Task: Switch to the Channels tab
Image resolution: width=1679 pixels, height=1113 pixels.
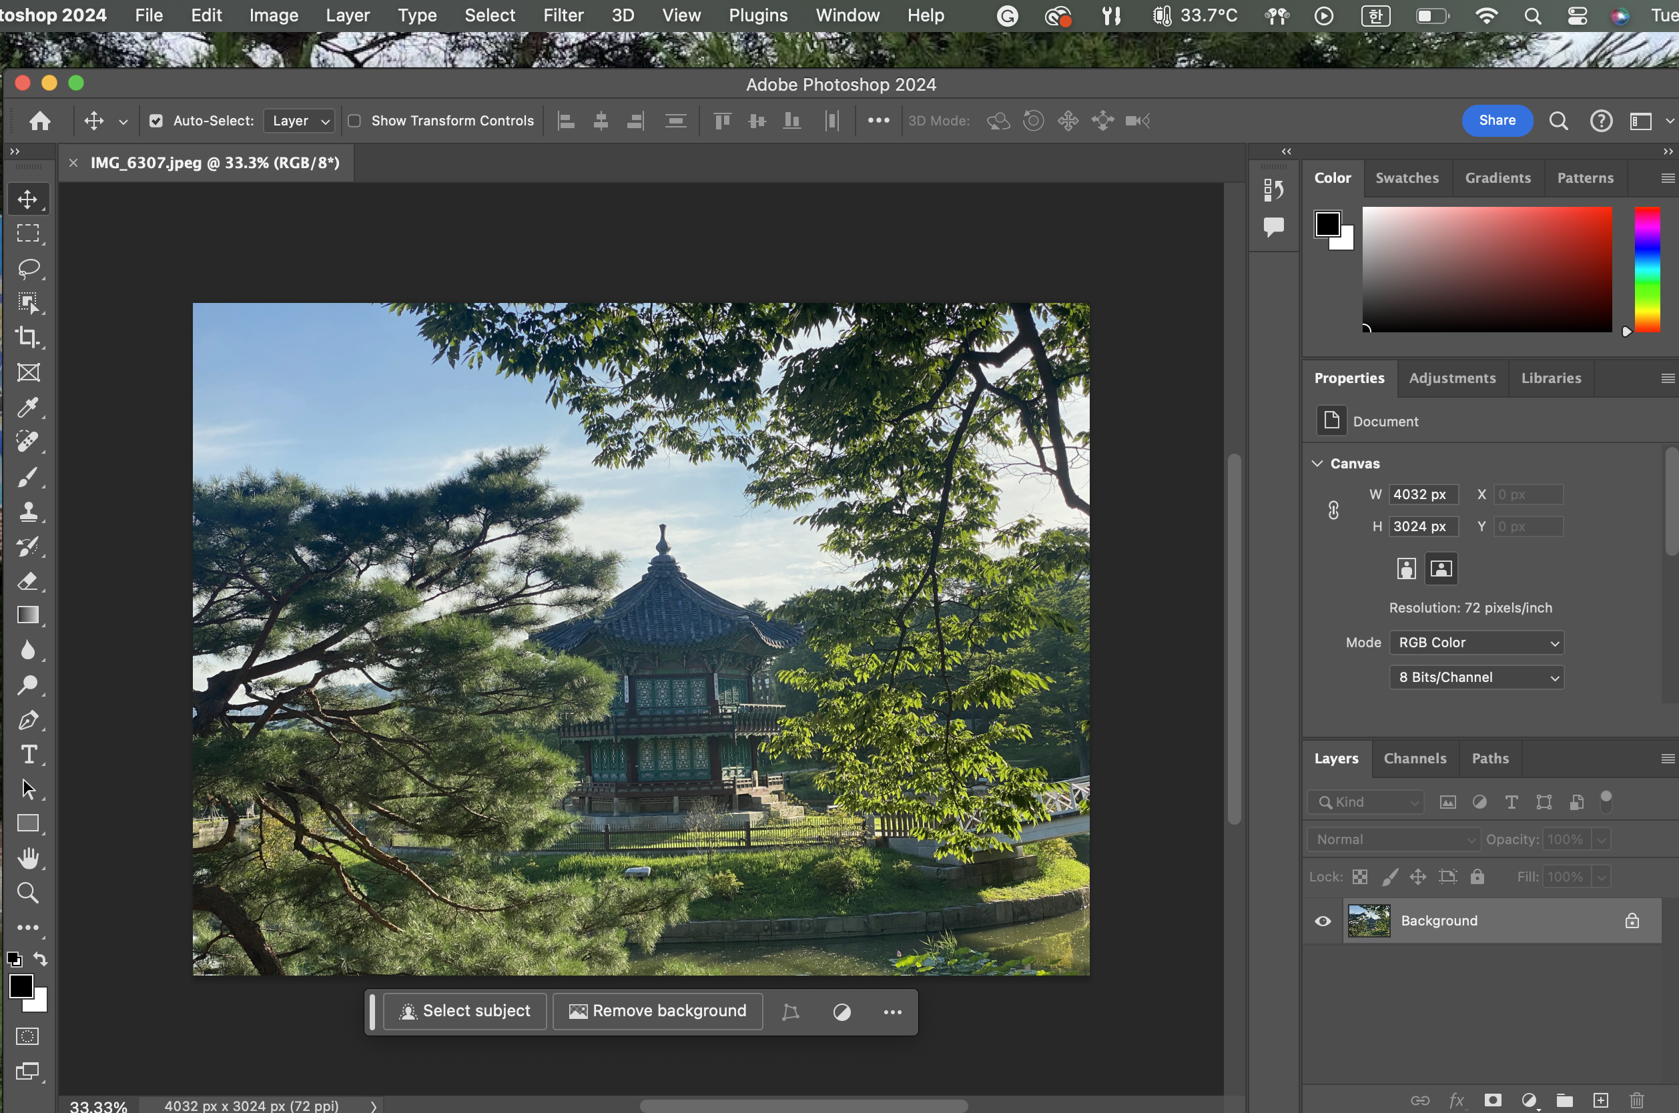Action: coord(1414,758)
